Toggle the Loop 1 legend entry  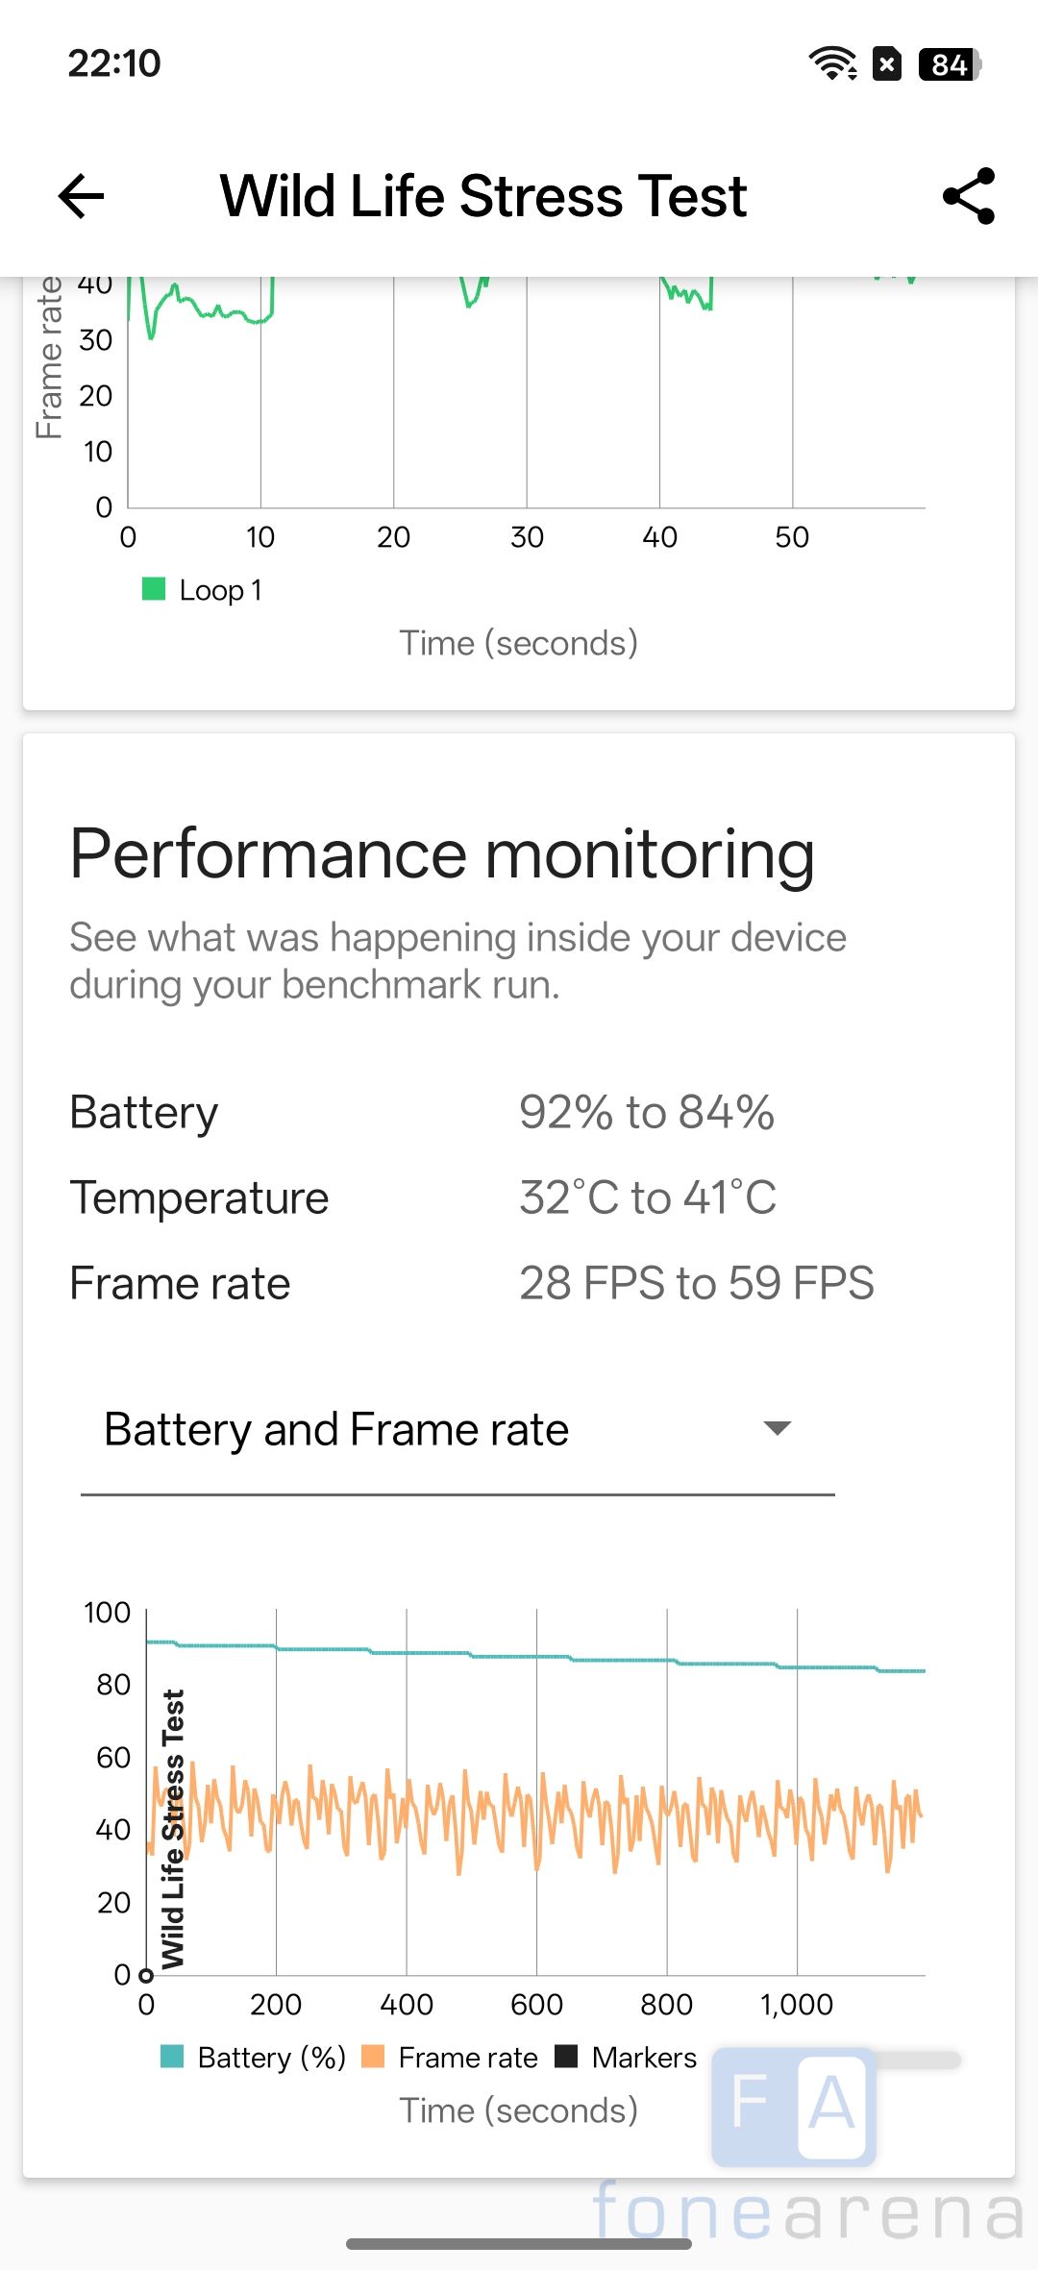[x=202, y=590]
